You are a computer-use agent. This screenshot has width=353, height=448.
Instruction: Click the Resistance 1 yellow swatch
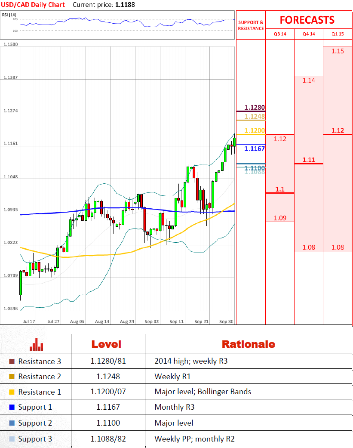point(12,392)
